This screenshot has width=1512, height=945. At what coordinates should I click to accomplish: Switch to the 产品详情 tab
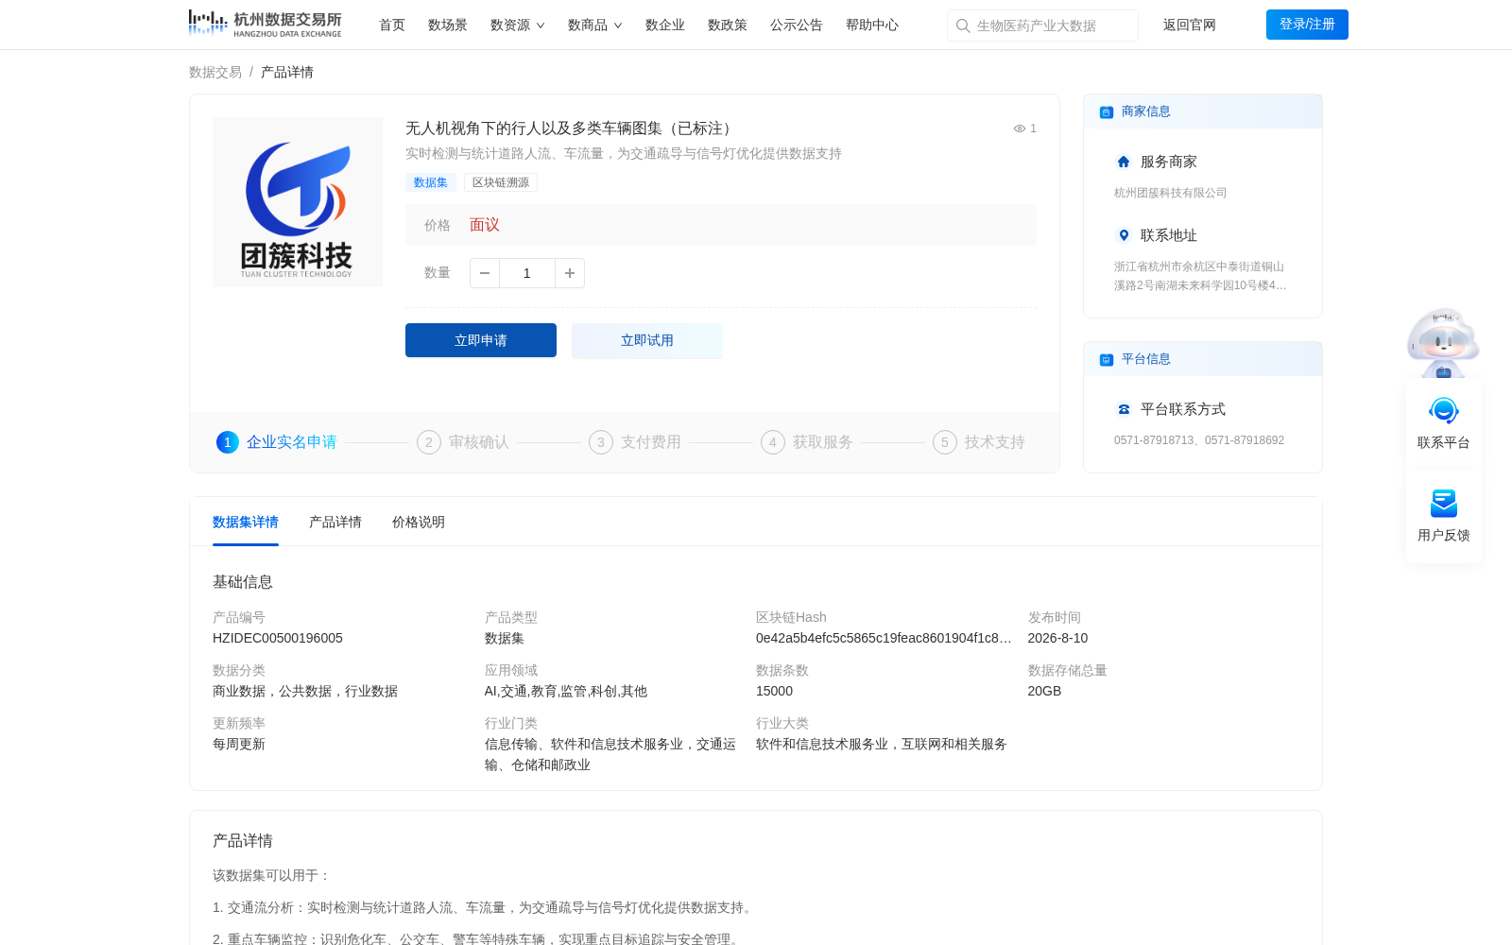click(335, 522)
